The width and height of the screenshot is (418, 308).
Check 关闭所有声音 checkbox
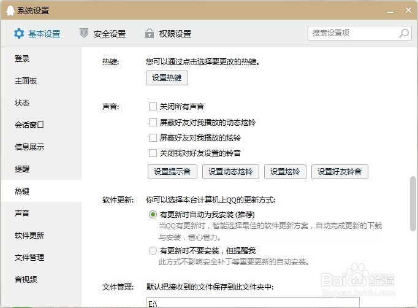153,107
